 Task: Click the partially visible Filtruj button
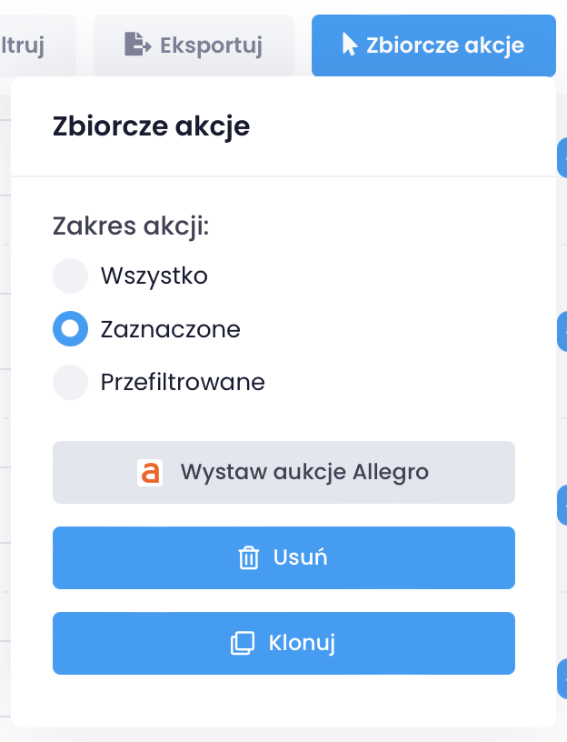[25, 45]
